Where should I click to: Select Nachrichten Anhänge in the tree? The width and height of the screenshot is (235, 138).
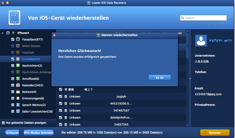click(x=37, y=72)
